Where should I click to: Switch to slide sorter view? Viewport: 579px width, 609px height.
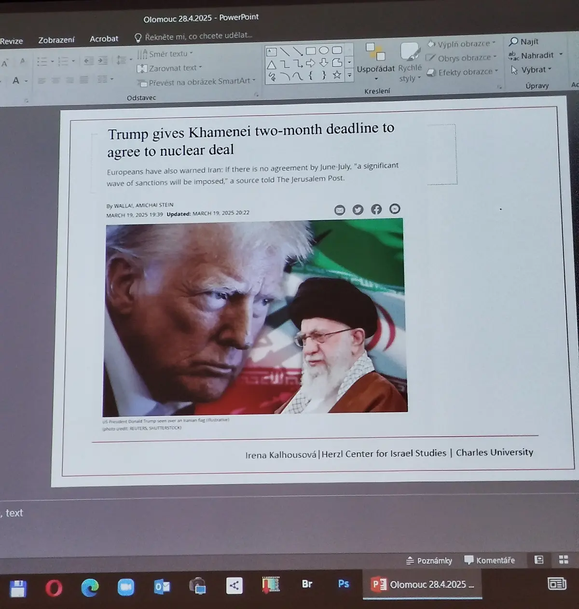coord(564,560)
